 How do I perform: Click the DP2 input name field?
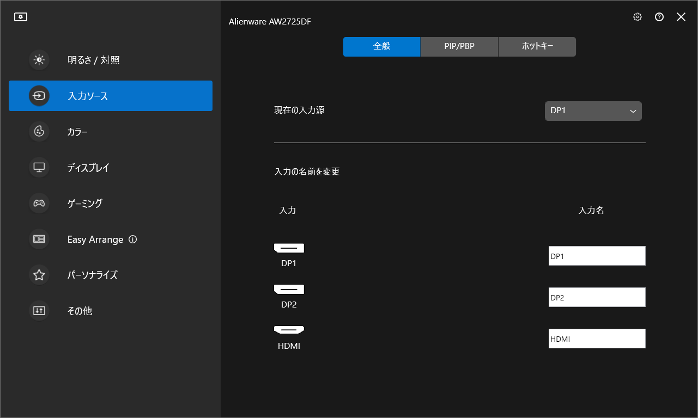(597, 297)
